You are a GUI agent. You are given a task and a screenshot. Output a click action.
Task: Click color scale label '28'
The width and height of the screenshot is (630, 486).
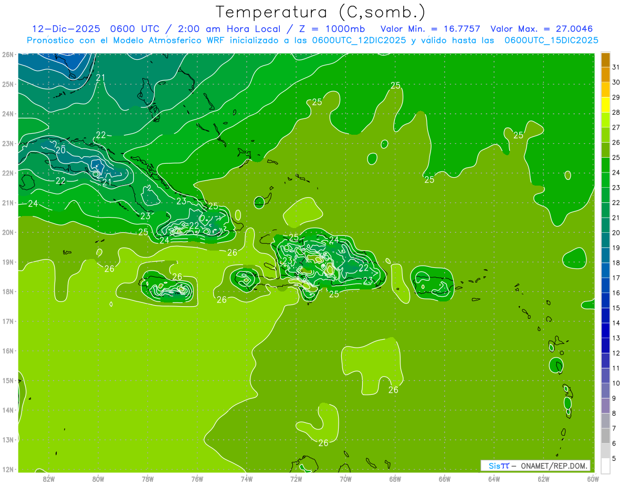coord(616,113)
